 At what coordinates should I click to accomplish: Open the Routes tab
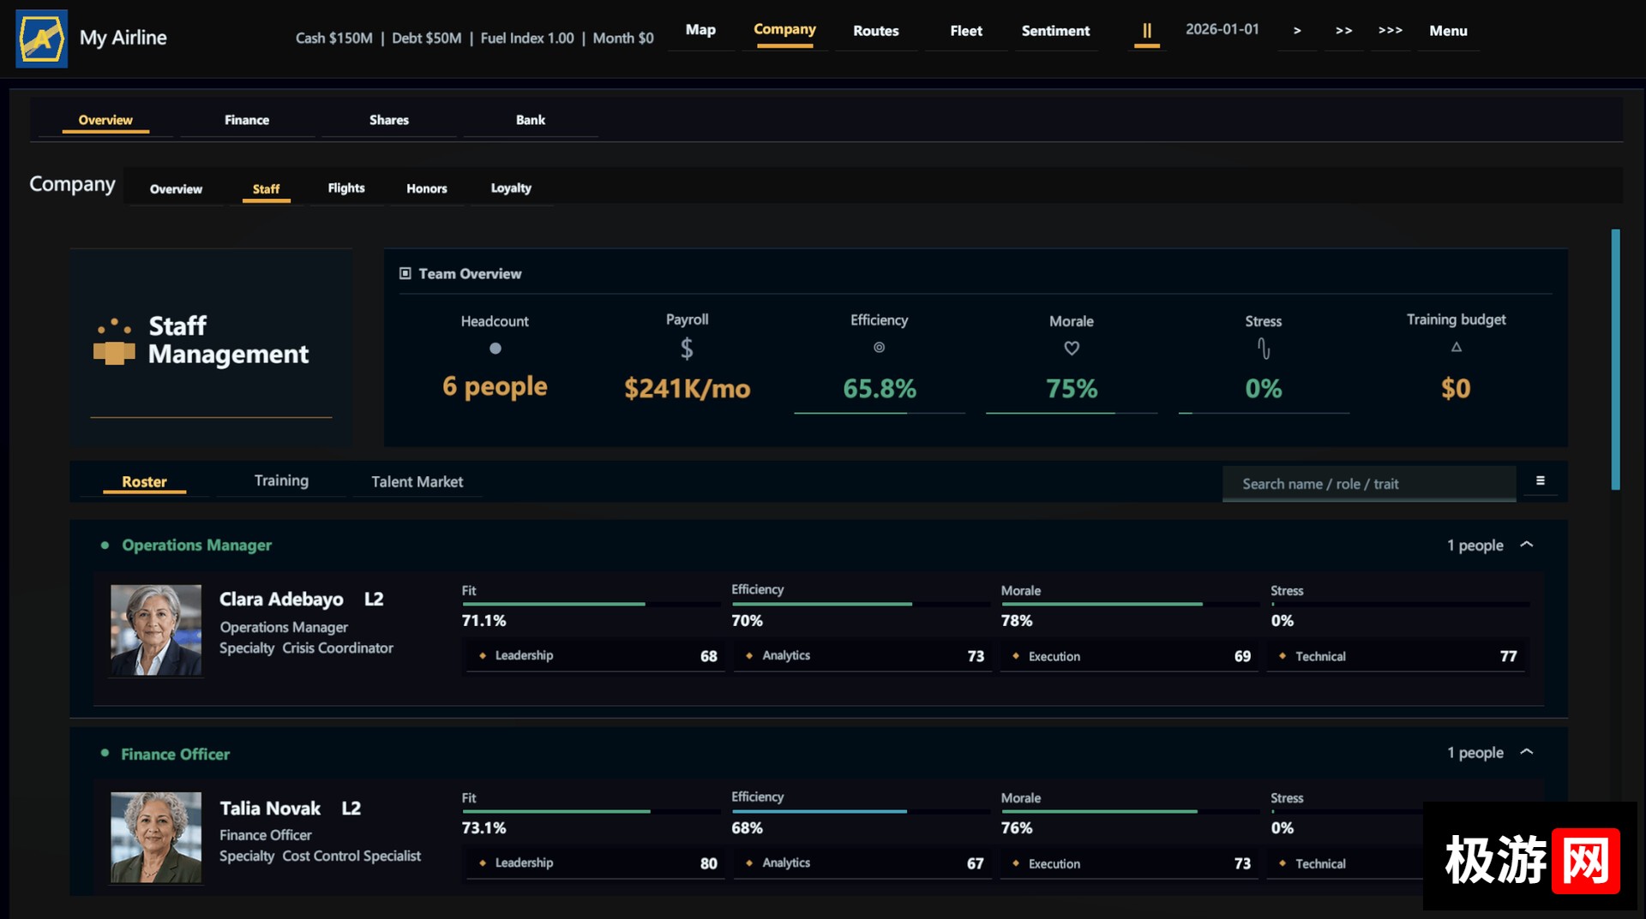(875, 31)
